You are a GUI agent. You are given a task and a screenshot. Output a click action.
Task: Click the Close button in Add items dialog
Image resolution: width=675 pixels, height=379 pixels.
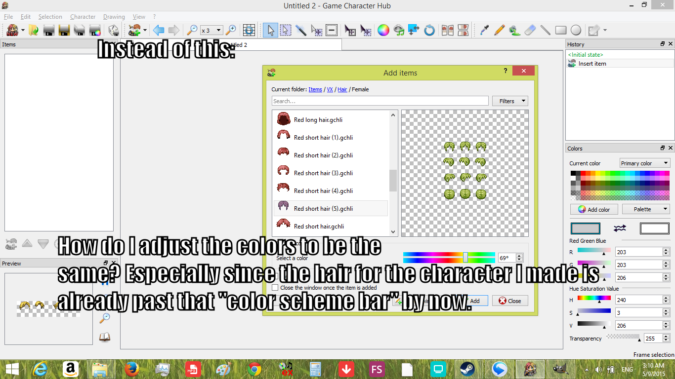pyautogui.click(x=509, y=301)
